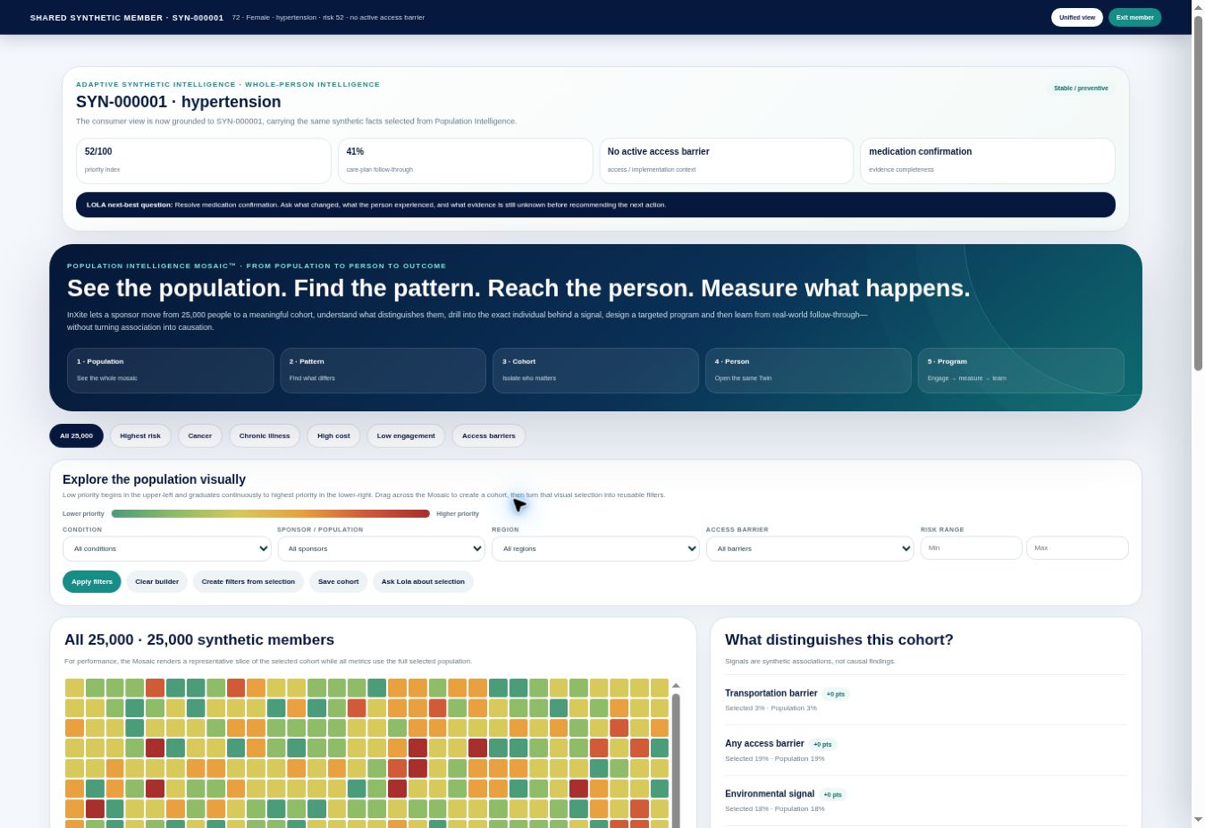Click Create filters from selection

click(x=249, y=581)
